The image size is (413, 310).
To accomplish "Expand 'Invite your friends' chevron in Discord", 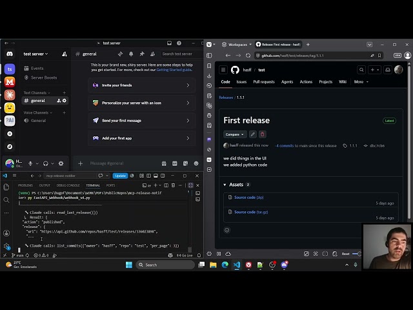I will [188, 85].
